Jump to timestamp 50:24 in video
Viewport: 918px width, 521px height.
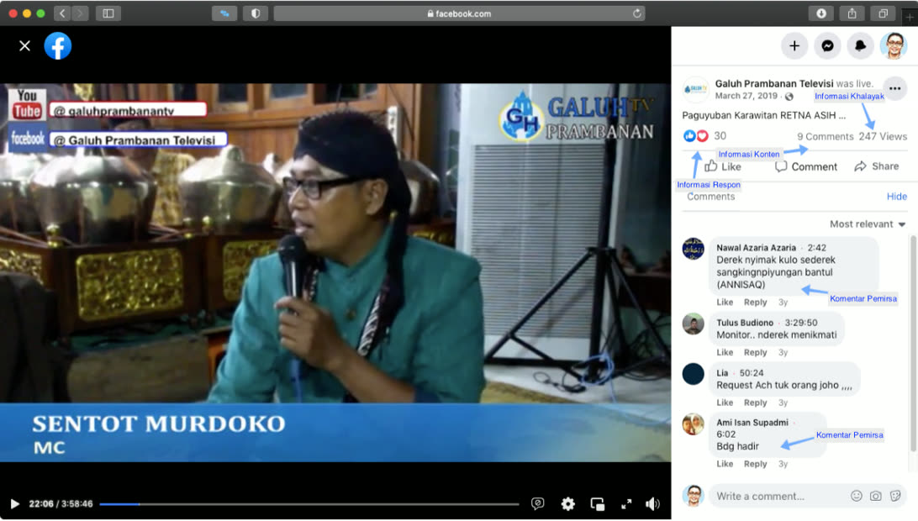tap(752, 373)
